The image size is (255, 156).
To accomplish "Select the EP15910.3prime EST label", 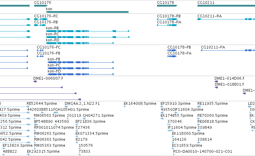I will (176, 104).
